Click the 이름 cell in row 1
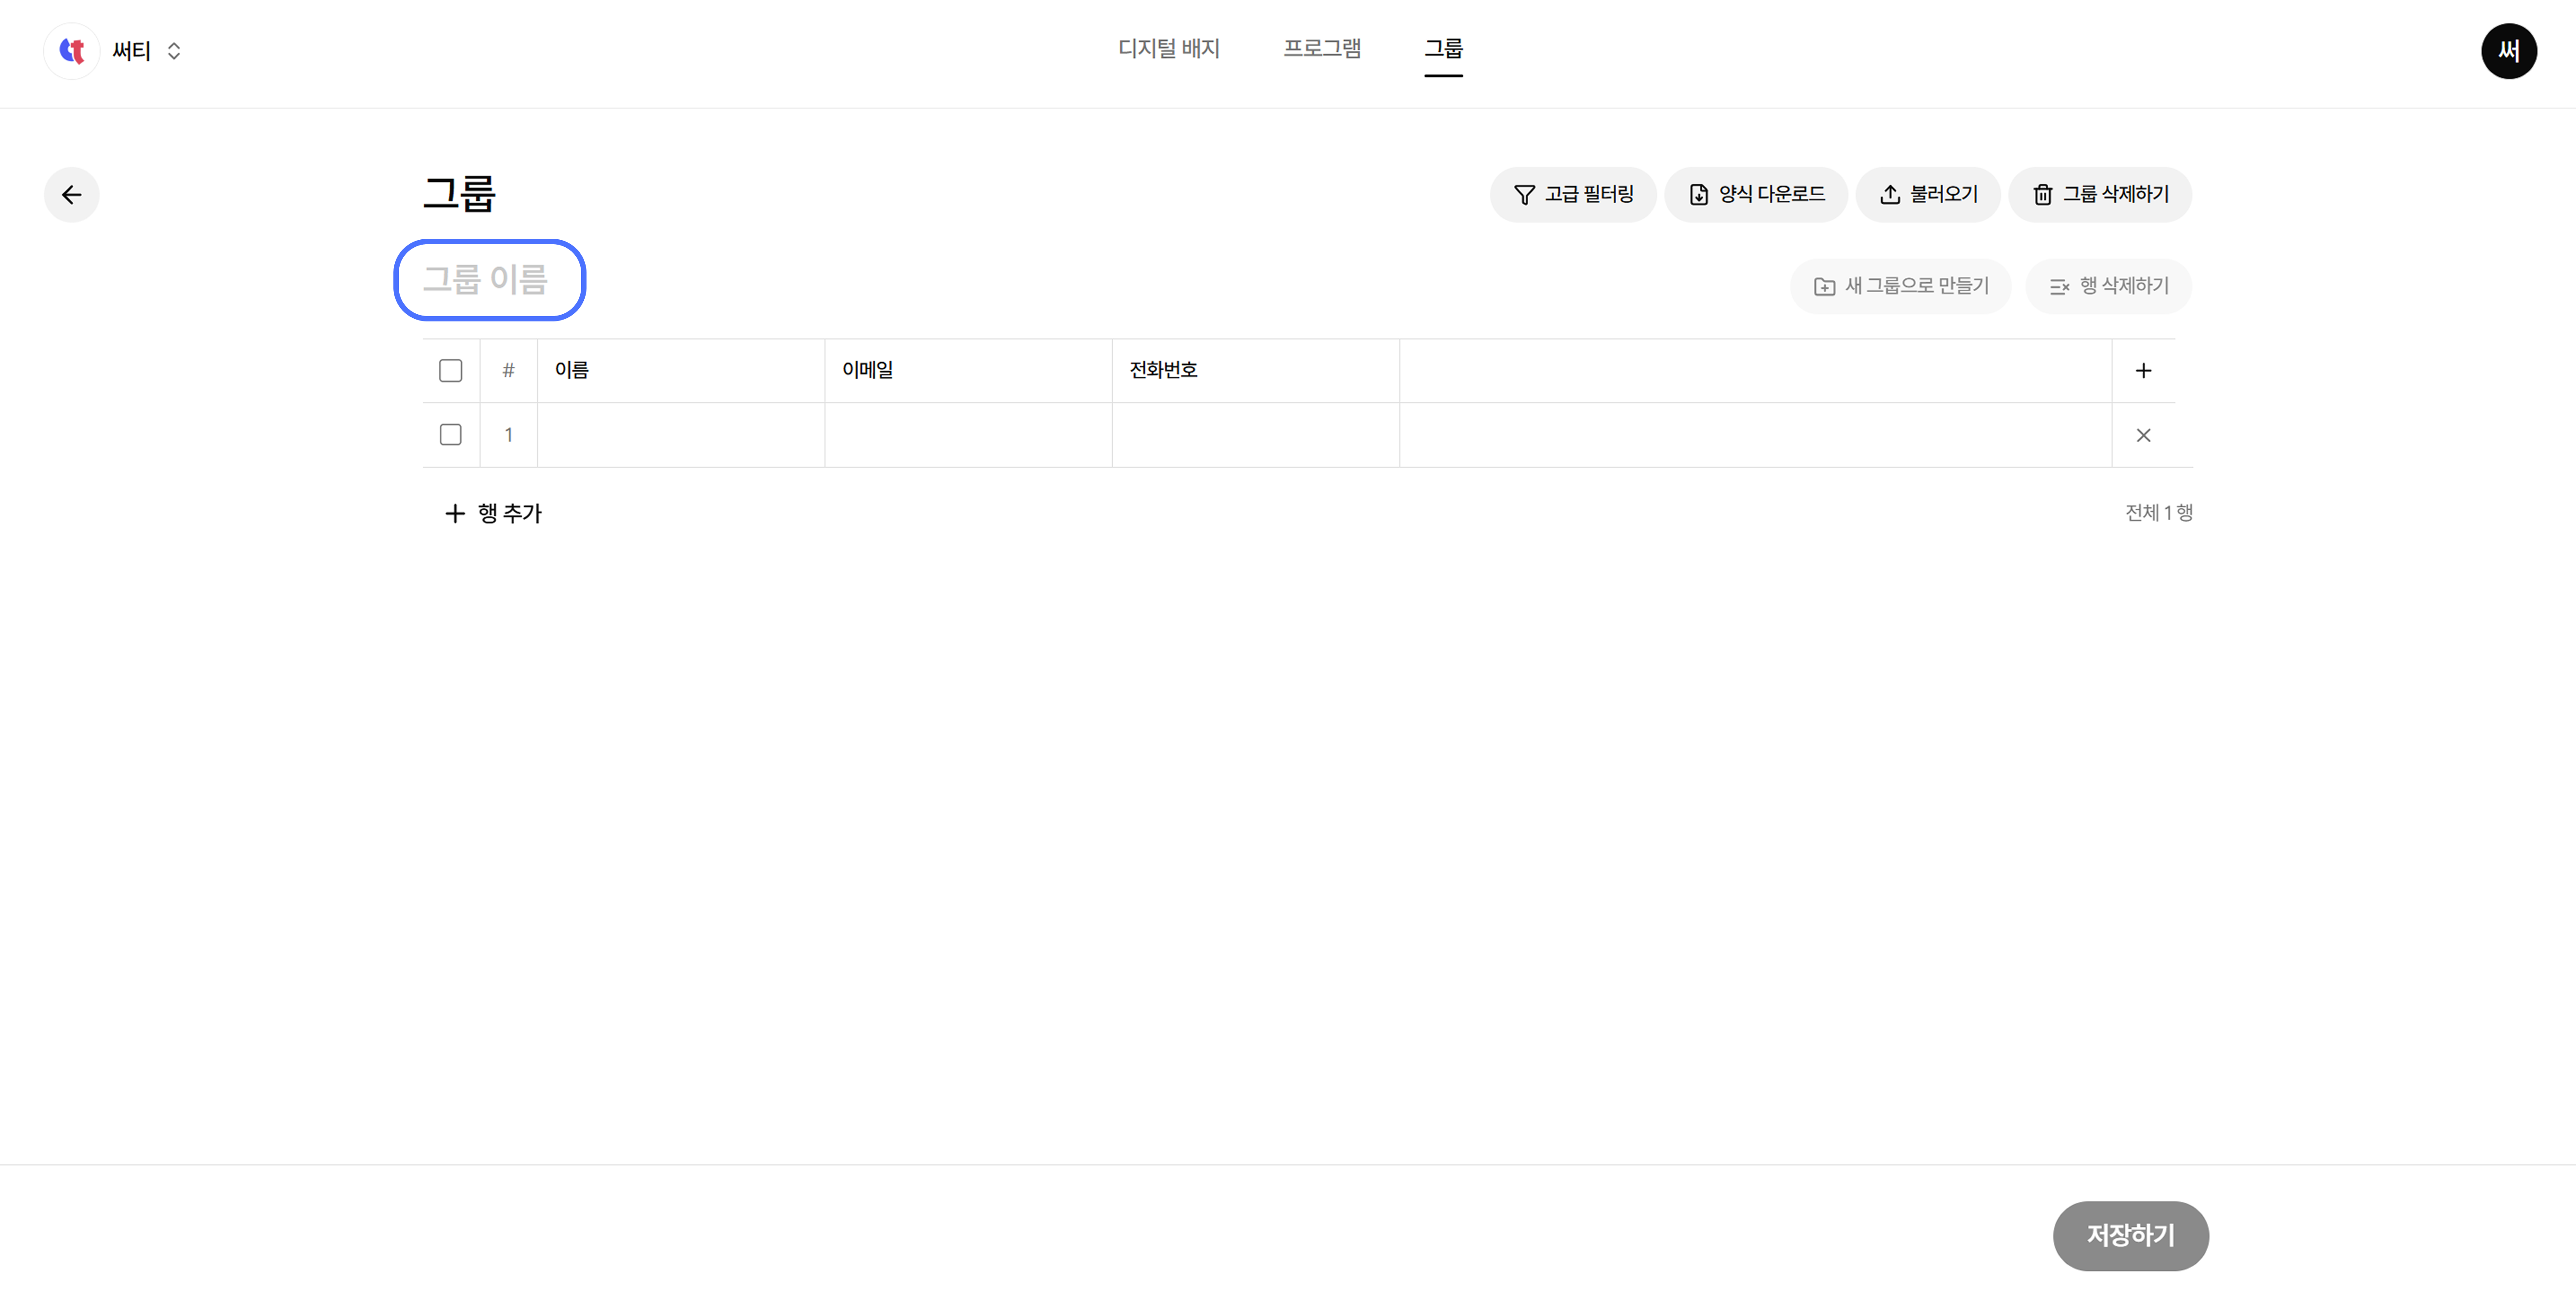Image resolution: width=2576 pixels, height=1300 pixels. pos(681,435)
